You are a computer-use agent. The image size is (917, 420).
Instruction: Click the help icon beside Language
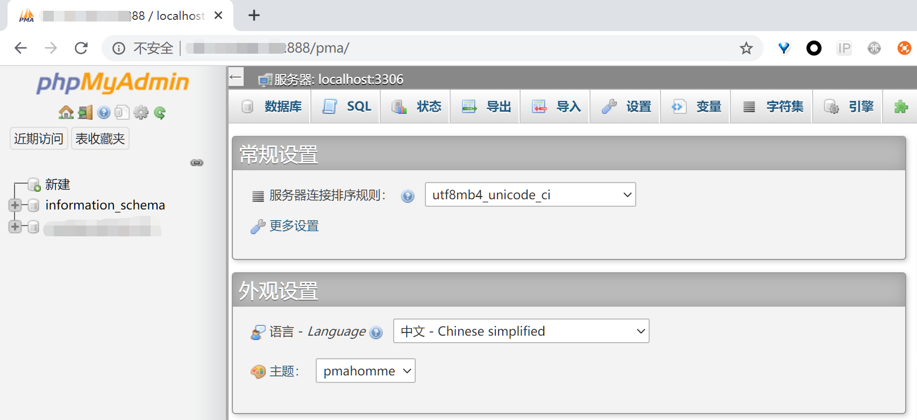(x=376, y=332)
